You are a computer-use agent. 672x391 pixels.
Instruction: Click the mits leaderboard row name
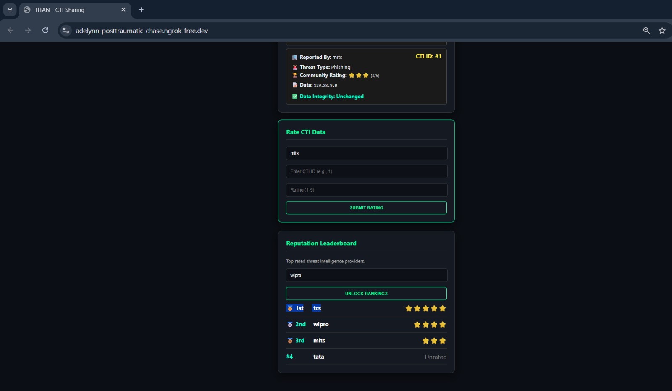click(x=319, y=341)
